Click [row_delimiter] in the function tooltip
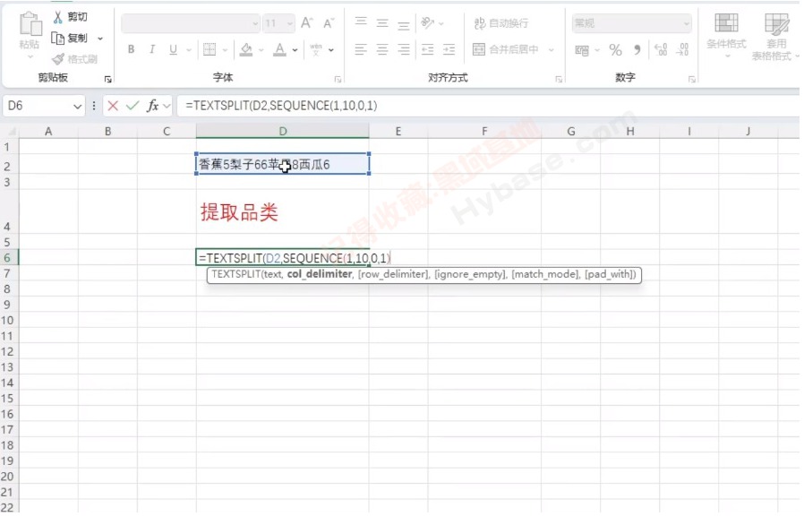Viewport: 804px width, 525px height. [x=393, y=274]
